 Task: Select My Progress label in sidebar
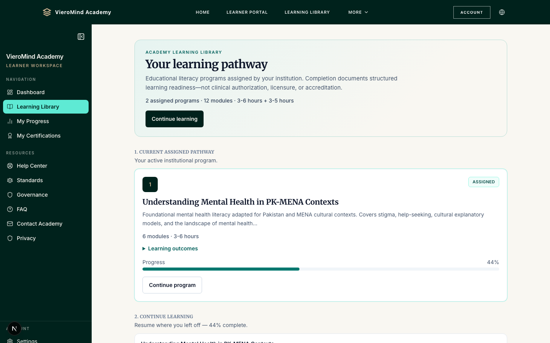pos(33,121)
